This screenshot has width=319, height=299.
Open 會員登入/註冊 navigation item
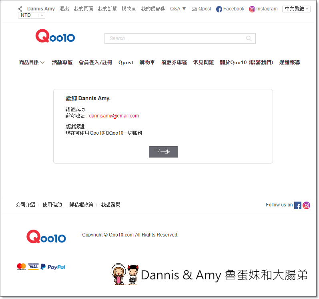coord(95,63)
